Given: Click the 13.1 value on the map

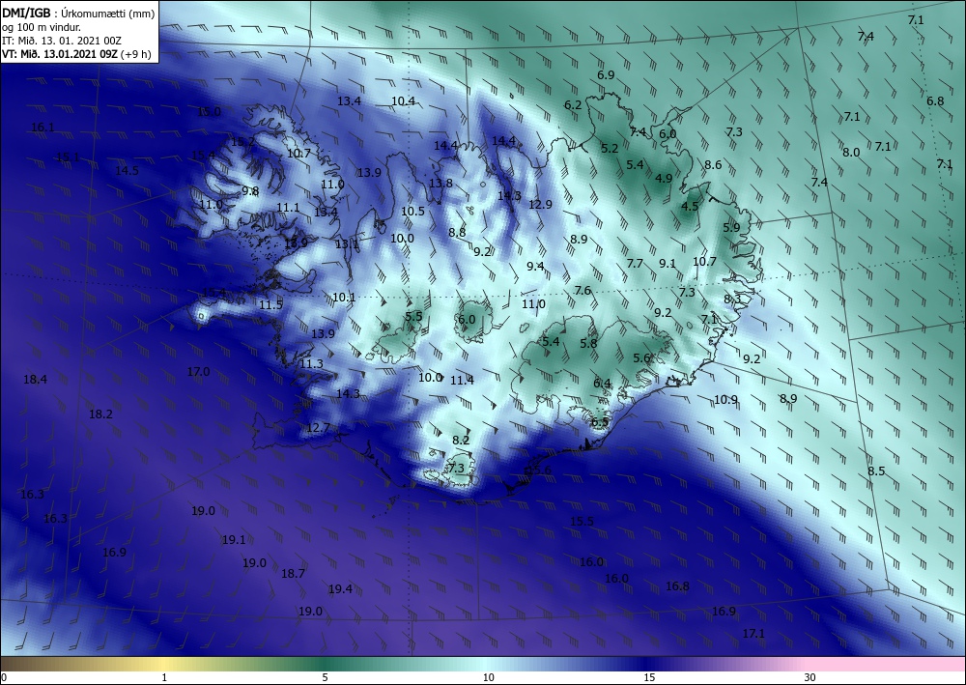Looking at the screenshot, I should pos(347,244).
